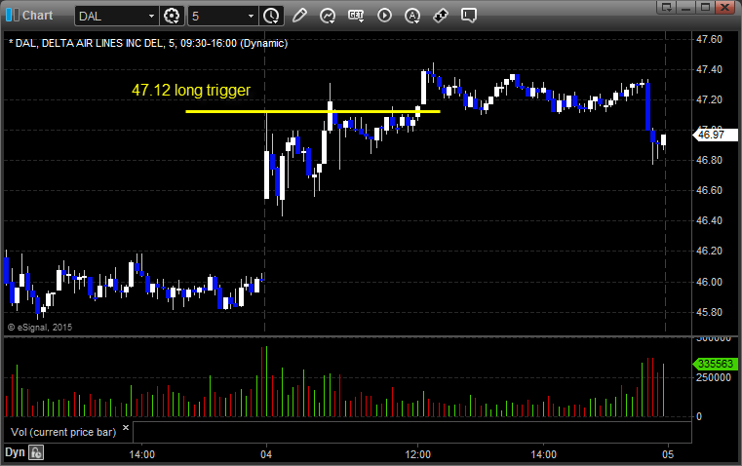Toggle the Dyn lock icon
The width and height of the screenshot is (742, 466).
click(36, 452)
